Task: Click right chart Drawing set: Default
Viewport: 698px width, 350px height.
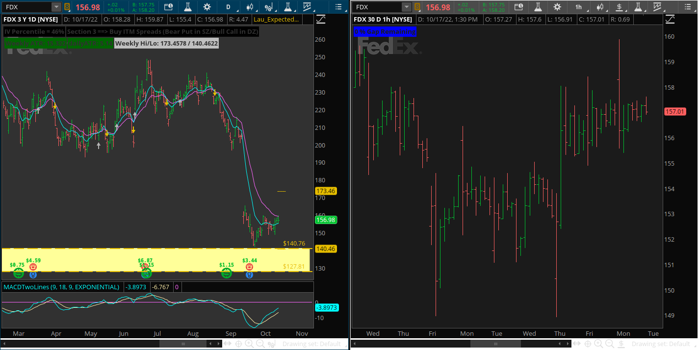Action: 661,344
